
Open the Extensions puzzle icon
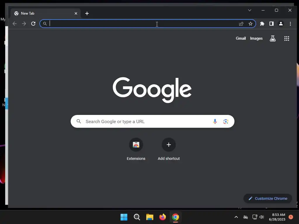tap(262, 24)
